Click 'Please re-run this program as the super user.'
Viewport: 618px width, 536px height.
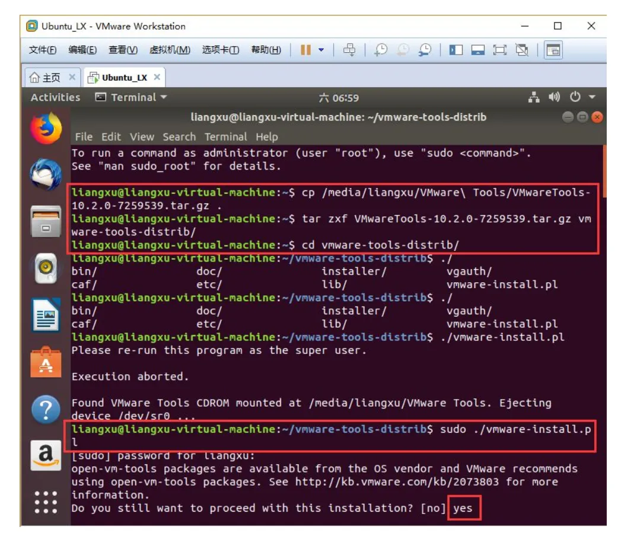[x=219, y=350]
